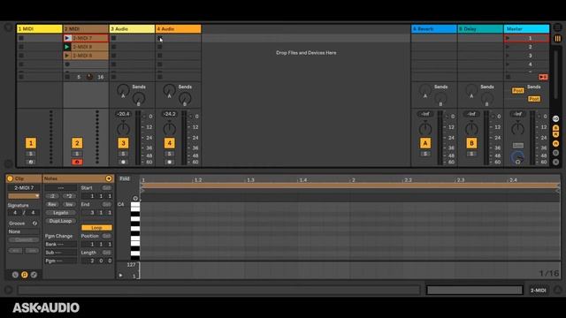Launch Master scene 4

pyautogui.click(x=508, y=64)
